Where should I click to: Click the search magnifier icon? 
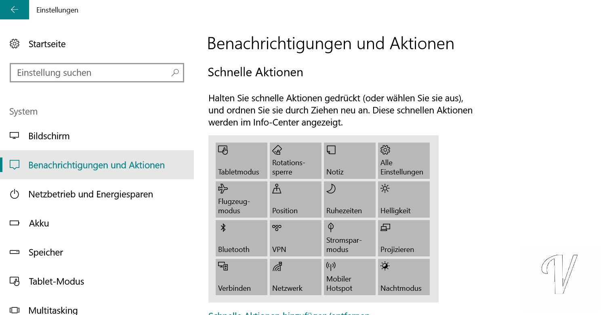click(175, 73)
